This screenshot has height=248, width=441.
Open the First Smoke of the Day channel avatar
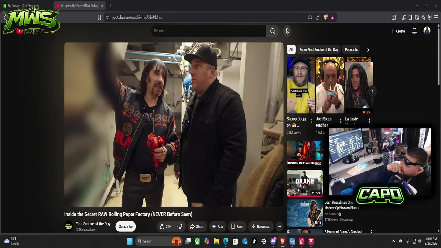coord(69,226)
